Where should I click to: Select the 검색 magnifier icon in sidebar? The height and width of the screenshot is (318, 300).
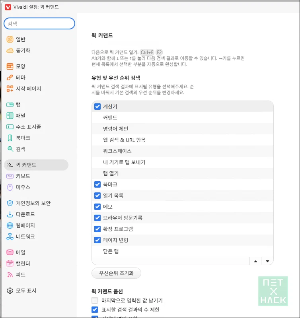(10, 149)
